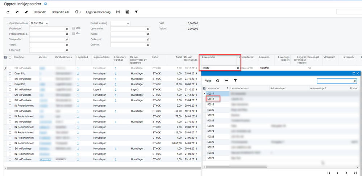Click the Behandle button
The width and height of the screenshot is (362, 176).
coord(40,12)
